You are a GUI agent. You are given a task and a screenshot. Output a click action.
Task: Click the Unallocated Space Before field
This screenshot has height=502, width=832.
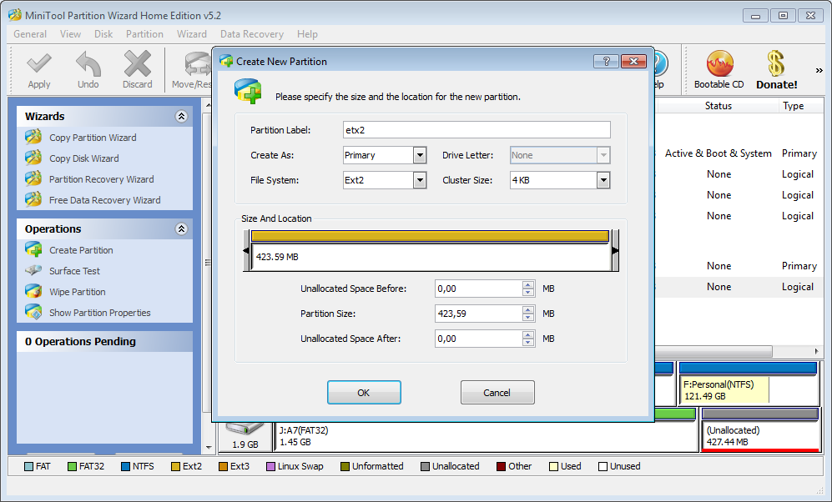tap(479, 289)
